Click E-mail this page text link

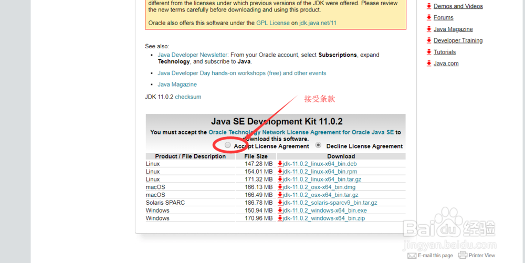[435, 256]
